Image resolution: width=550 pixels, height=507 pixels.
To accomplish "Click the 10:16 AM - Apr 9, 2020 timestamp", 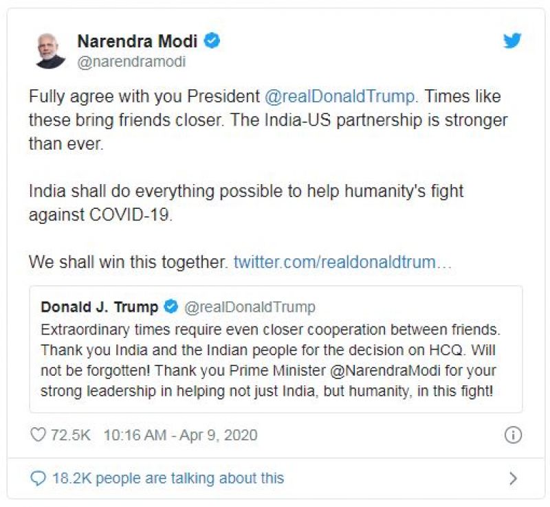I will (x=180, y=435).
